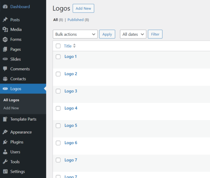
Task: Click the Posts pushpin icon
Action: coord(5,20)
